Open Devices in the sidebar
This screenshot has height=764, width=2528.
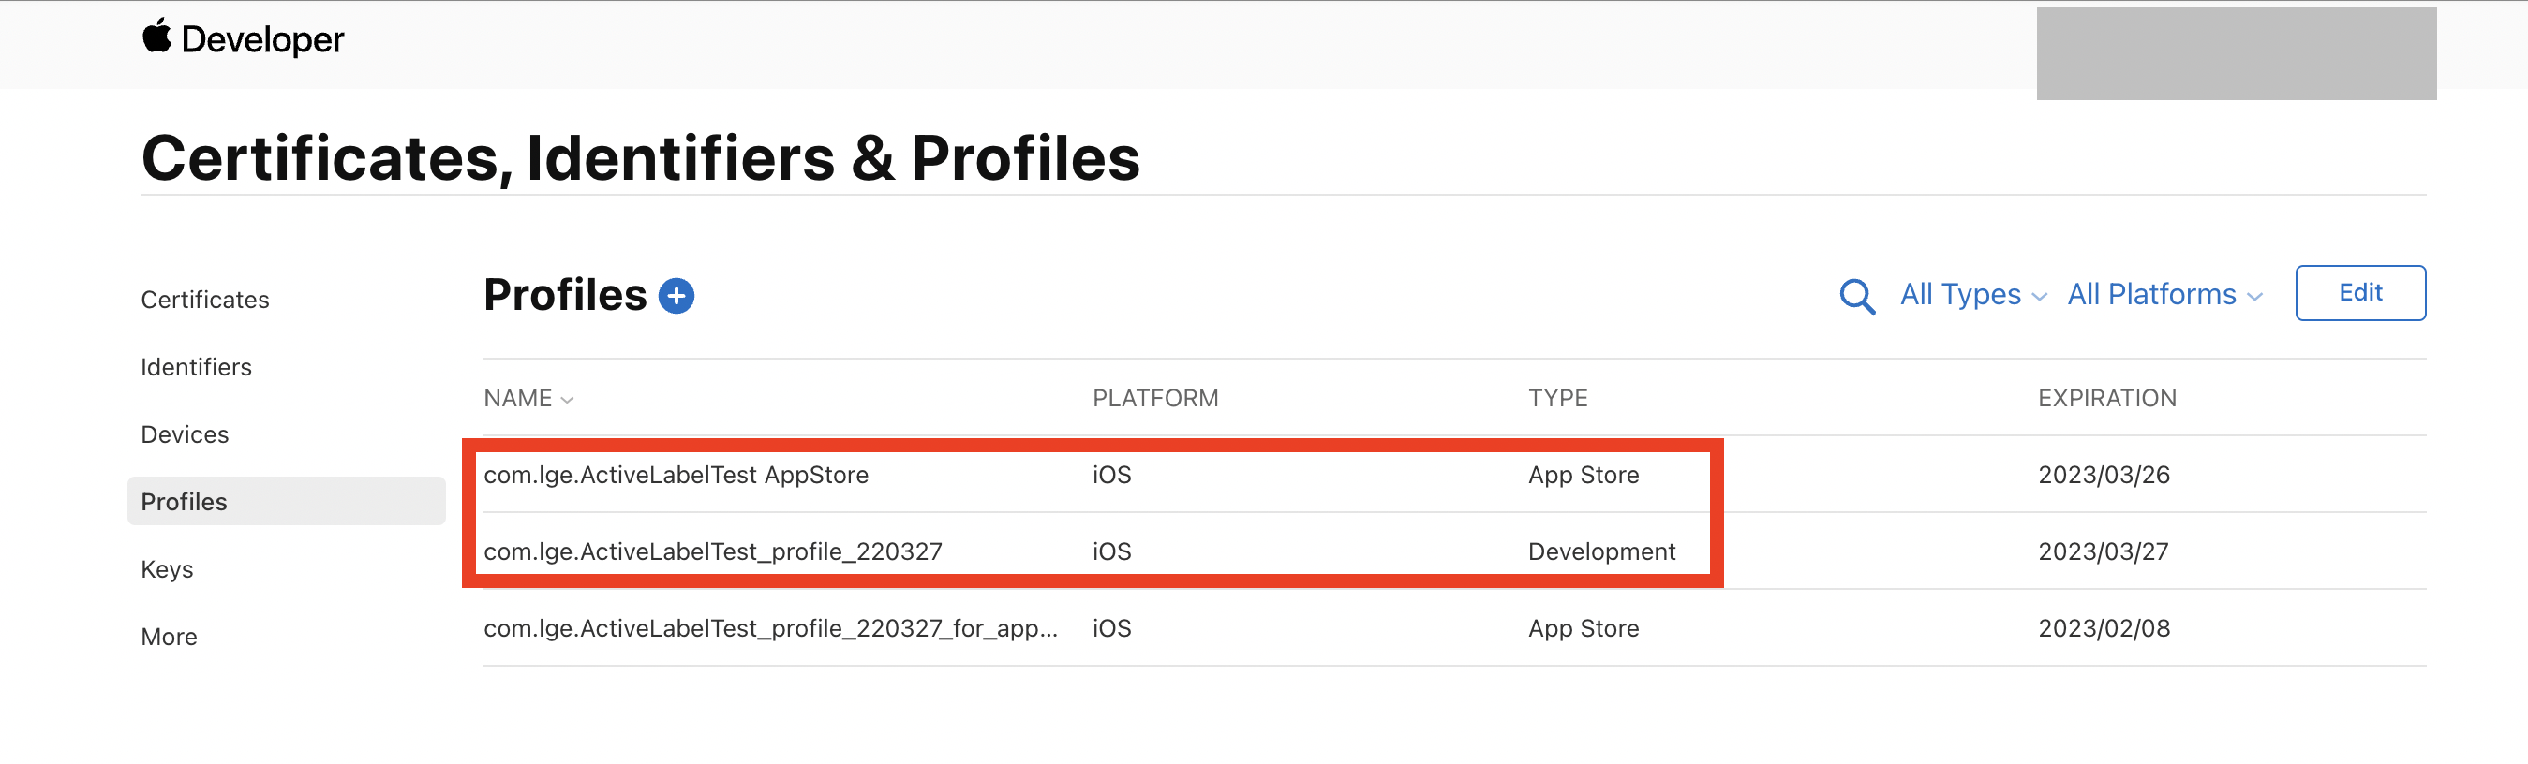tap(185, 434)
